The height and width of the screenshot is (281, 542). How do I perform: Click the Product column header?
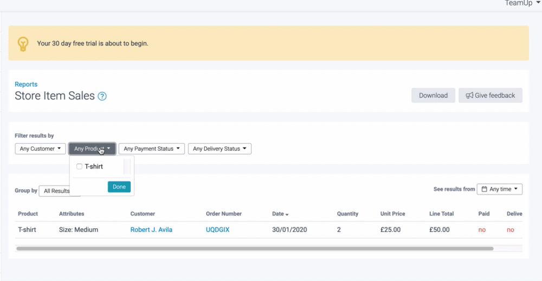(x=28, y=214)
